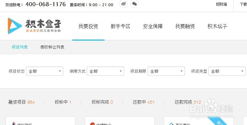The width and height of the screenshot is (247, 125).
Task: Open the 项目期限 dropdown
Action: click(x=166, y=71)
